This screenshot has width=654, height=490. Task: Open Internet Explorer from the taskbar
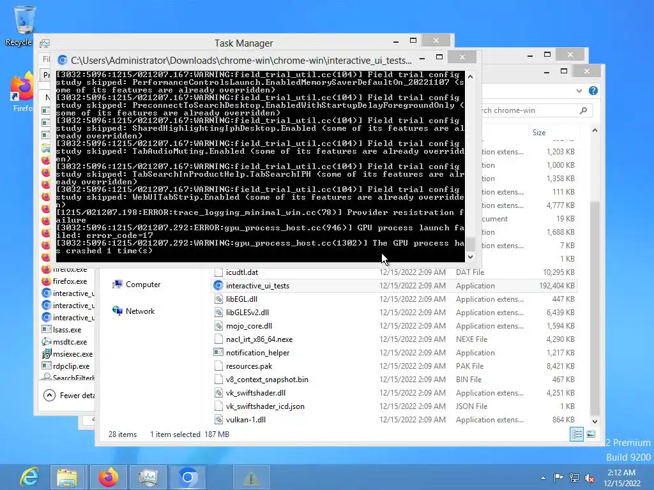coord(29,477)
